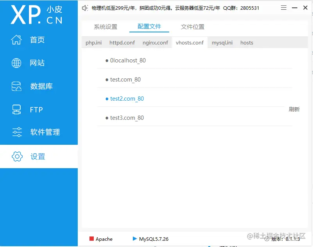The image size is (313, 247).
Task: Minimize the window
Action: (x=295, y=8)
